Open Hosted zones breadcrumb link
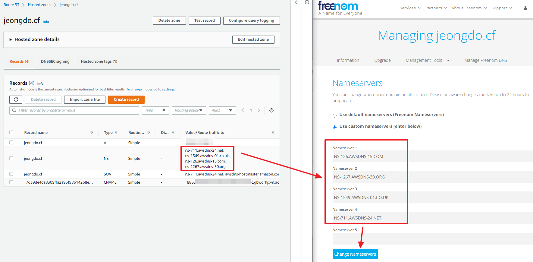The width and height of the screenshot is (533, 262). (39, 5)
